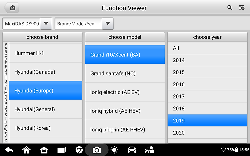Screen dimensions: 250x156
Task: Adjust brightness via sun icon
Action: tap(114, 150)
